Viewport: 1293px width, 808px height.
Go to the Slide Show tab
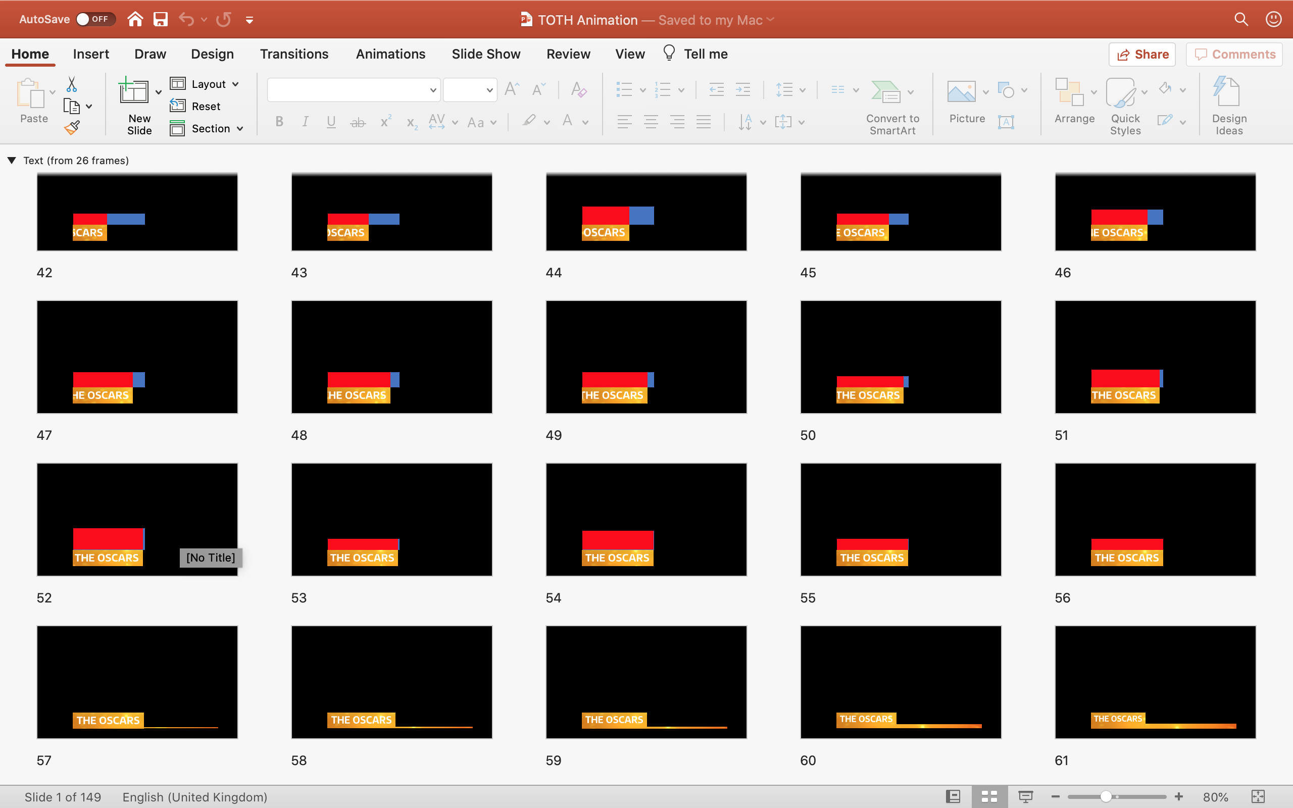pos(486,54)
